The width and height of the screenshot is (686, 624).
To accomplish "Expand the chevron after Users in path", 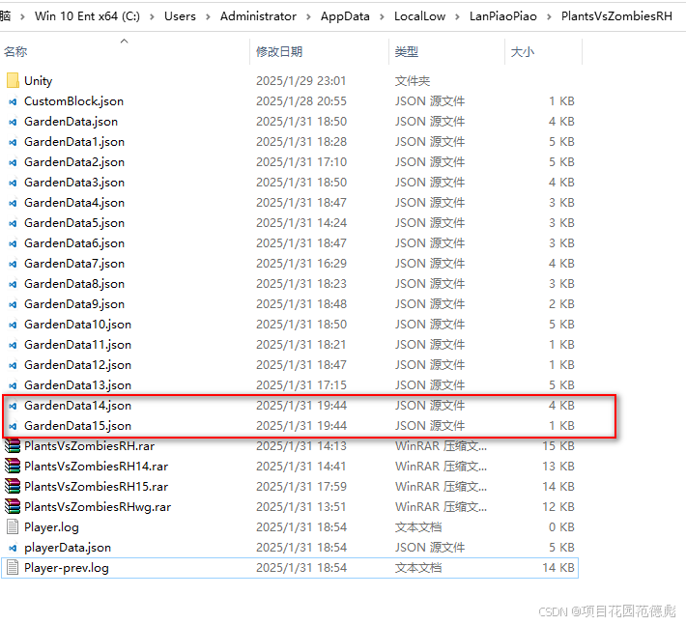I will click(208, 16).
